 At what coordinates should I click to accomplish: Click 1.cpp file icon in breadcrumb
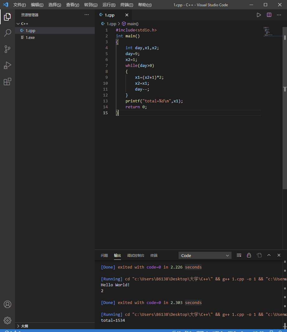(x=103, y=24)
